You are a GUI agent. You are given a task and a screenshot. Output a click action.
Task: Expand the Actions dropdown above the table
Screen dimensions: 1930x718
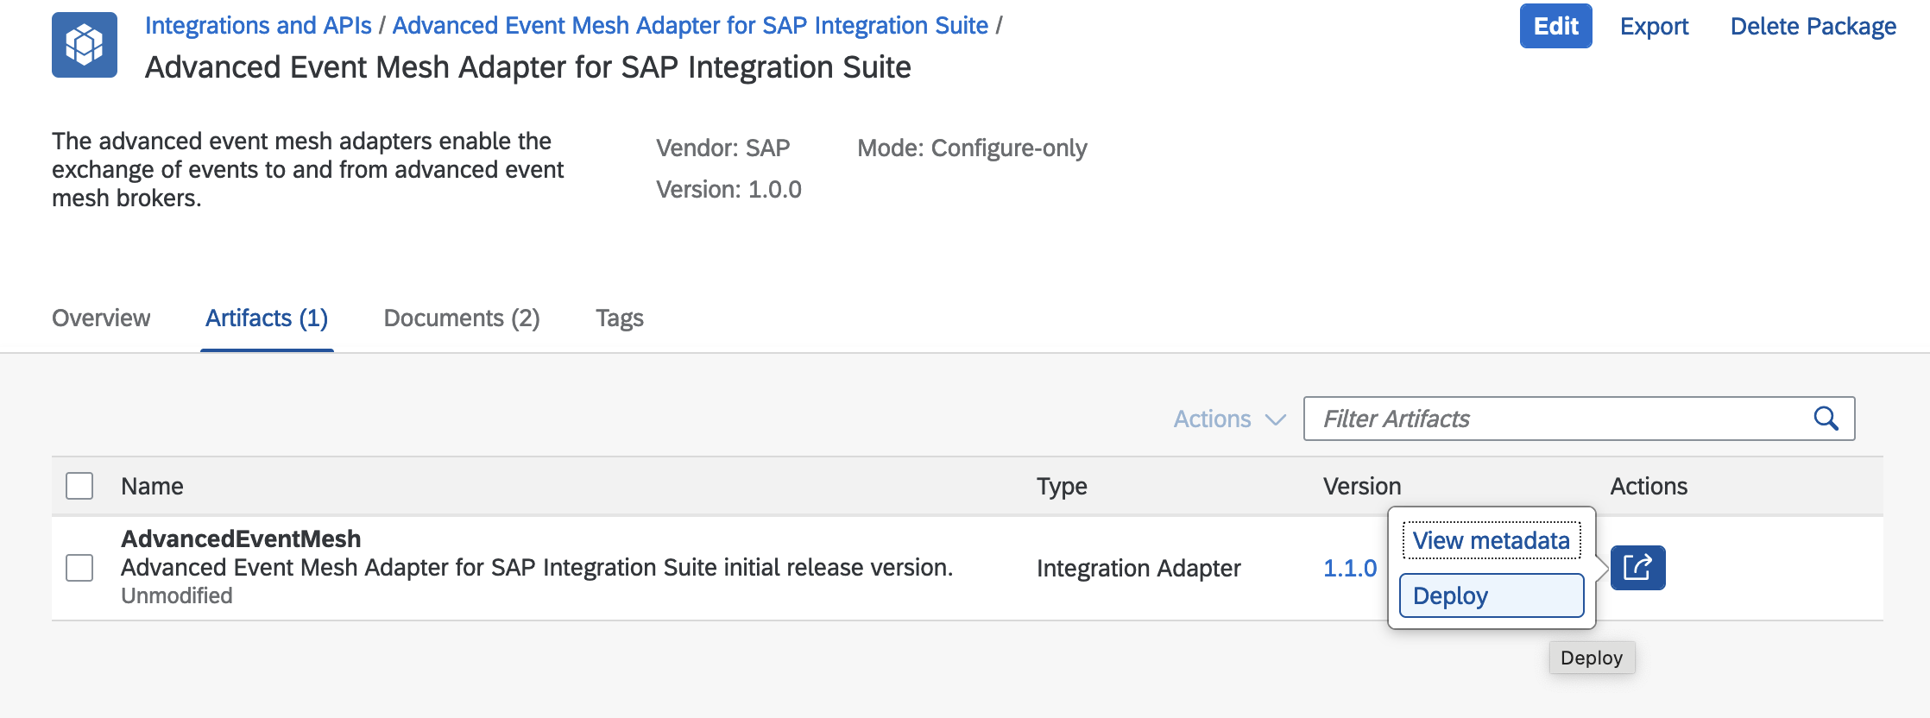(1229, 419)
